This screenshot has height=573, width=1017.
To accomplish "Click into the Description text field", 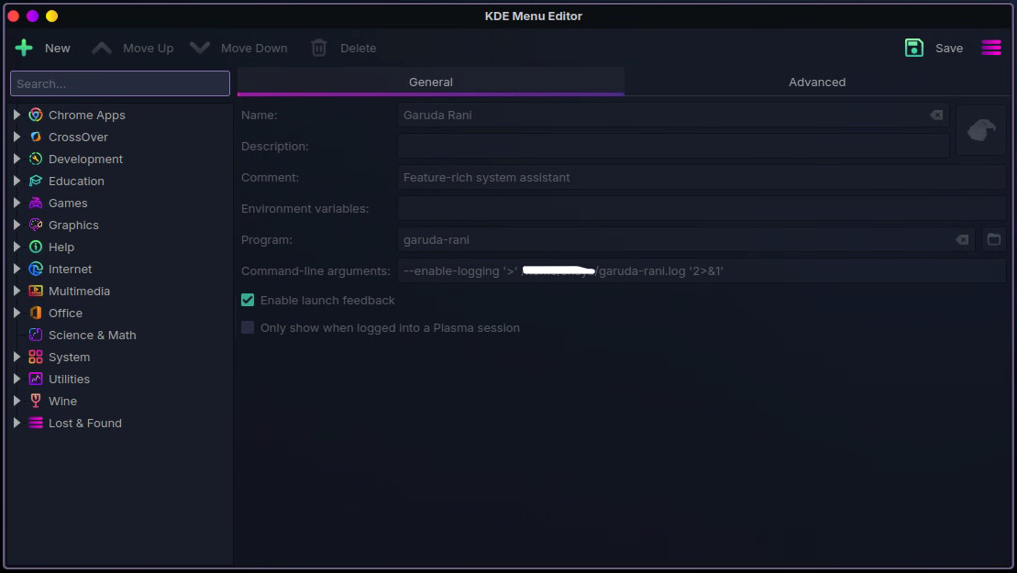I will pyautogui.click(x=673, y=147).
